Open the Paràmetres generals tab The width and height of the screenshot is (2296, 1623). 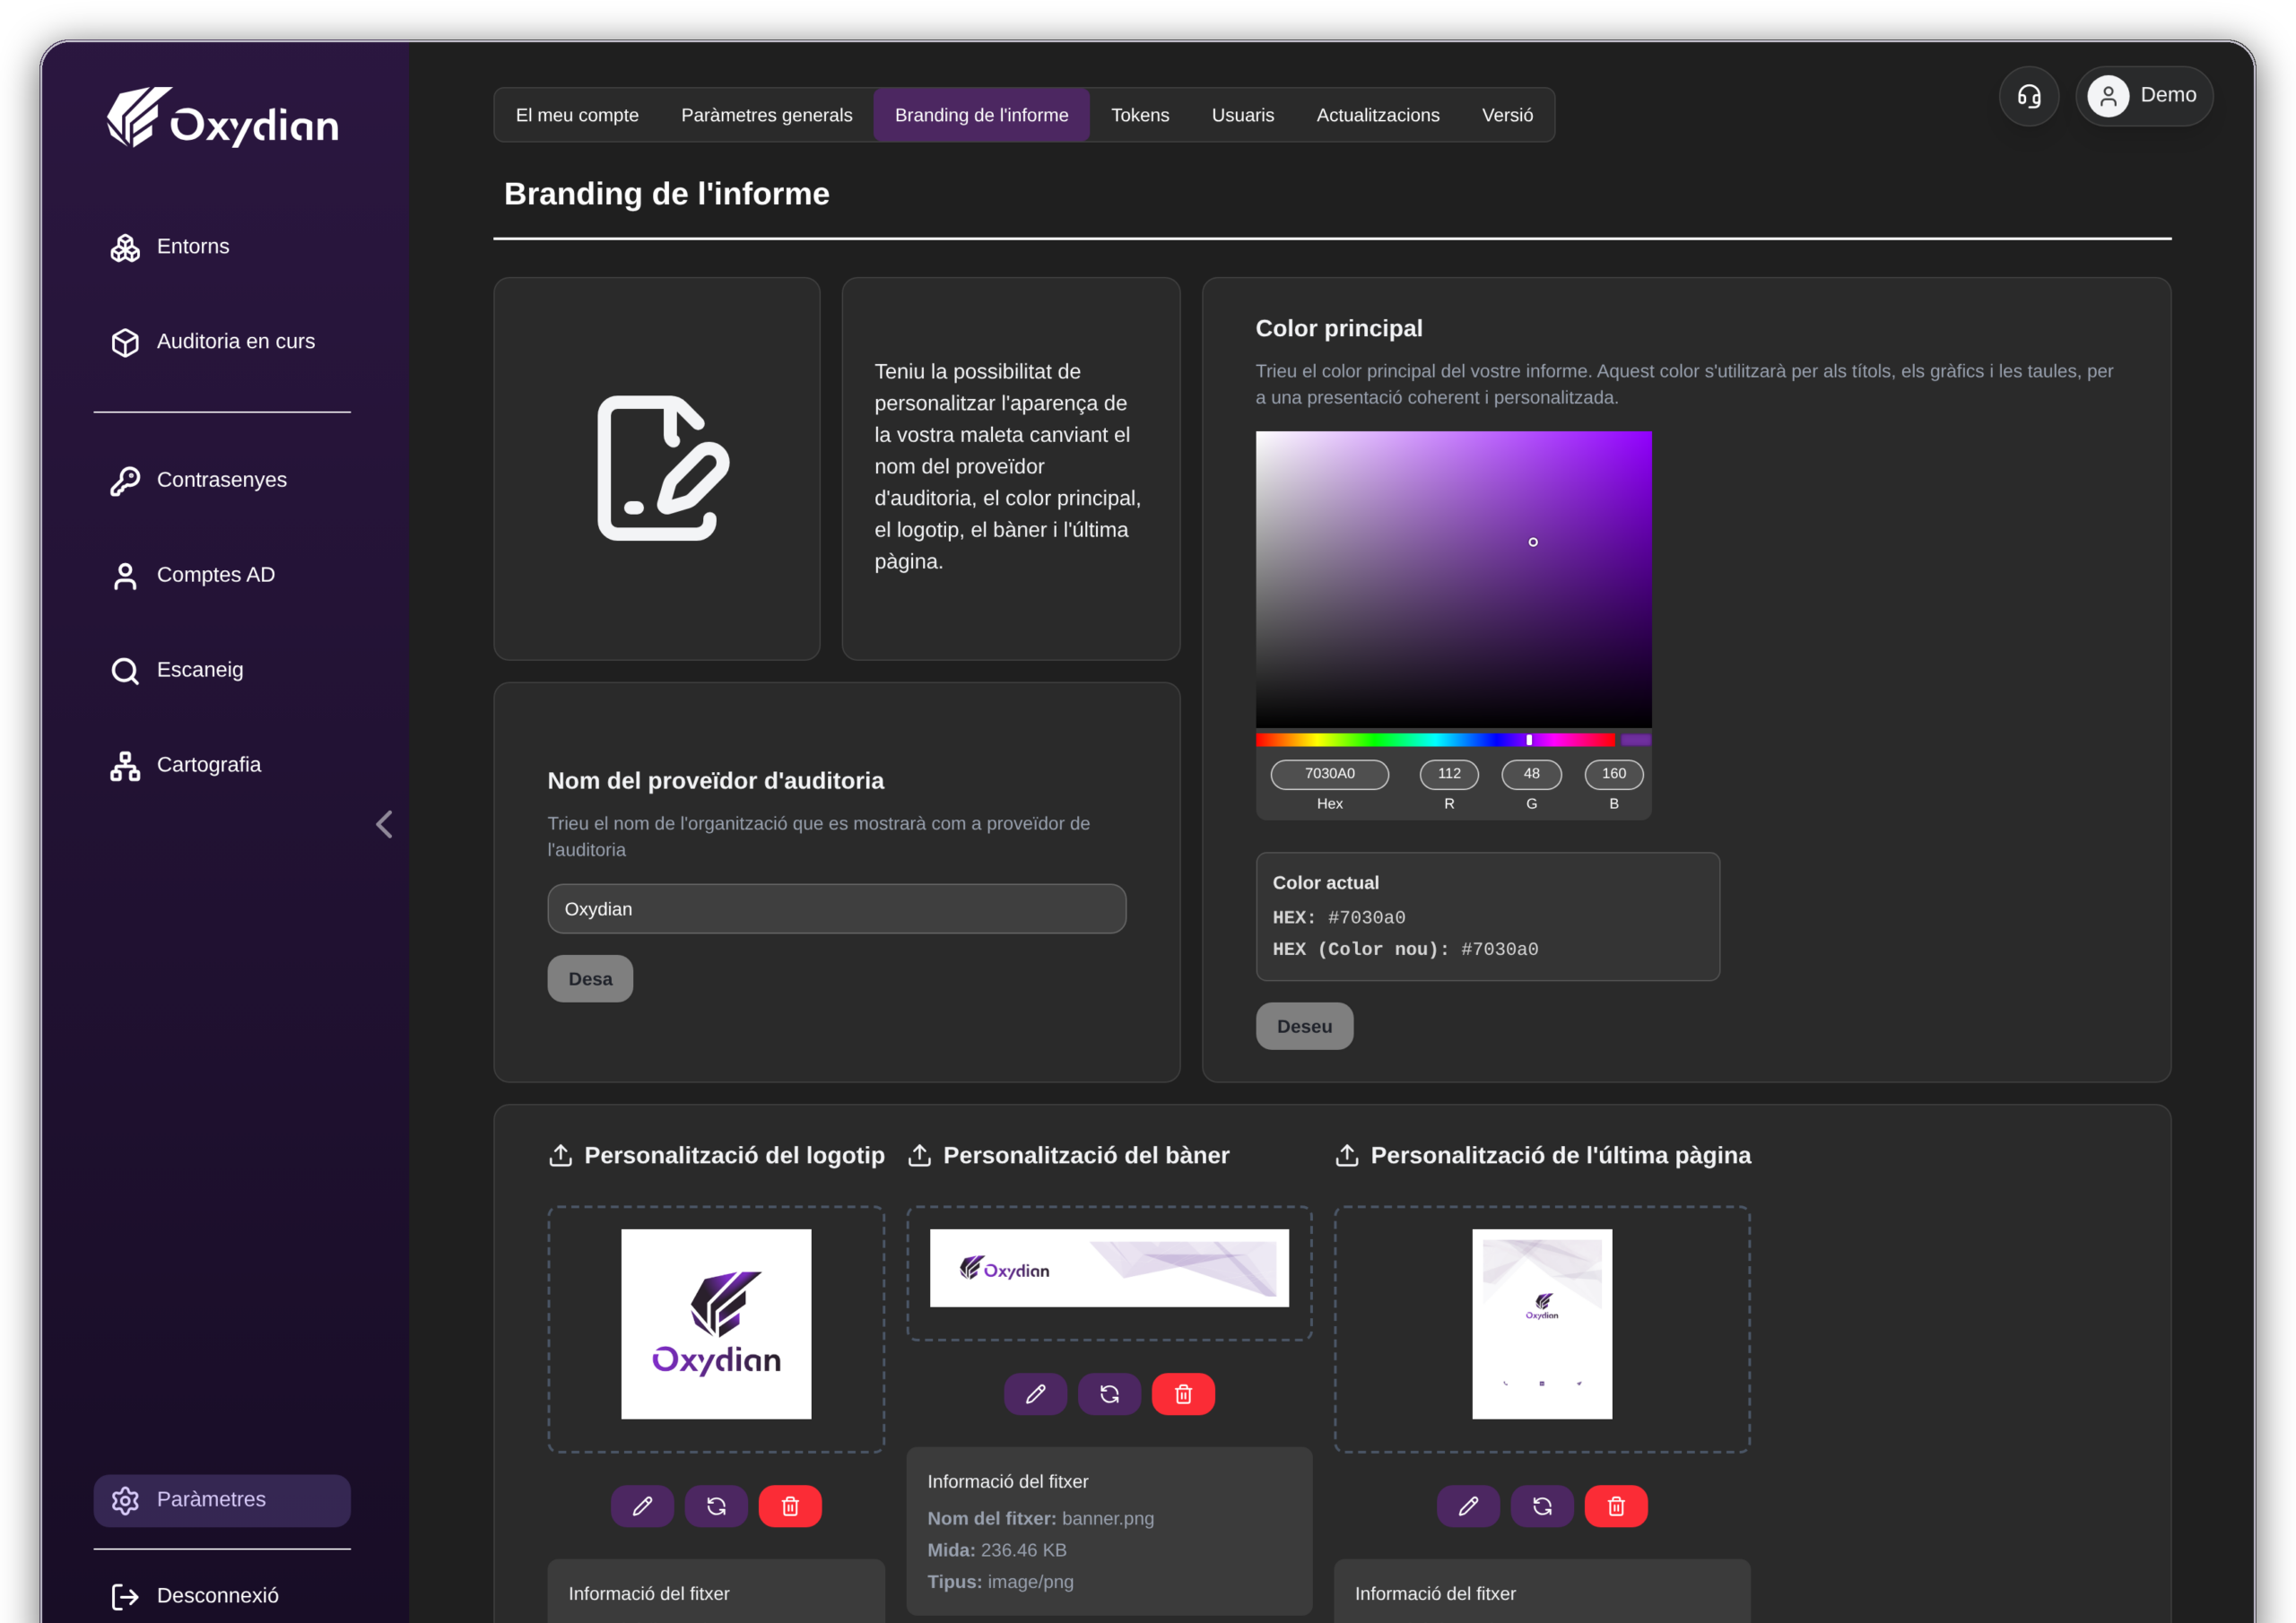tap(767, 115)
